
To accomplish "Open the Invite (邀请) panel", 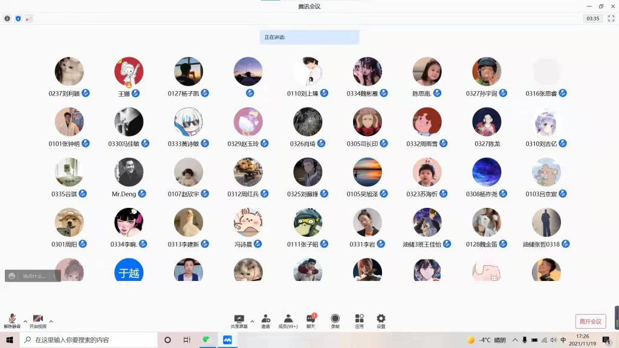I will pyautogui.click(x=265, y=321).
